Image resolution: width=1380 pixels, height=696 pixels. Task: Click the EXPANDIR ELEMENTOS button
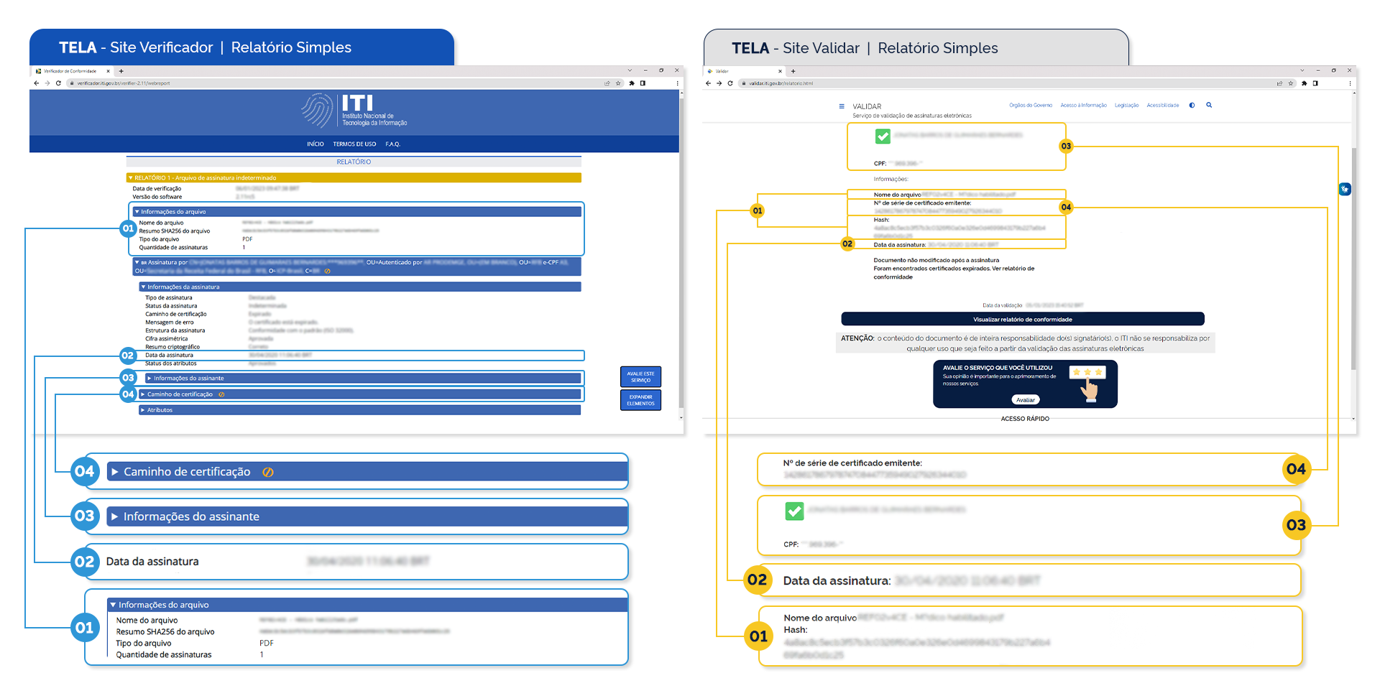640,400
